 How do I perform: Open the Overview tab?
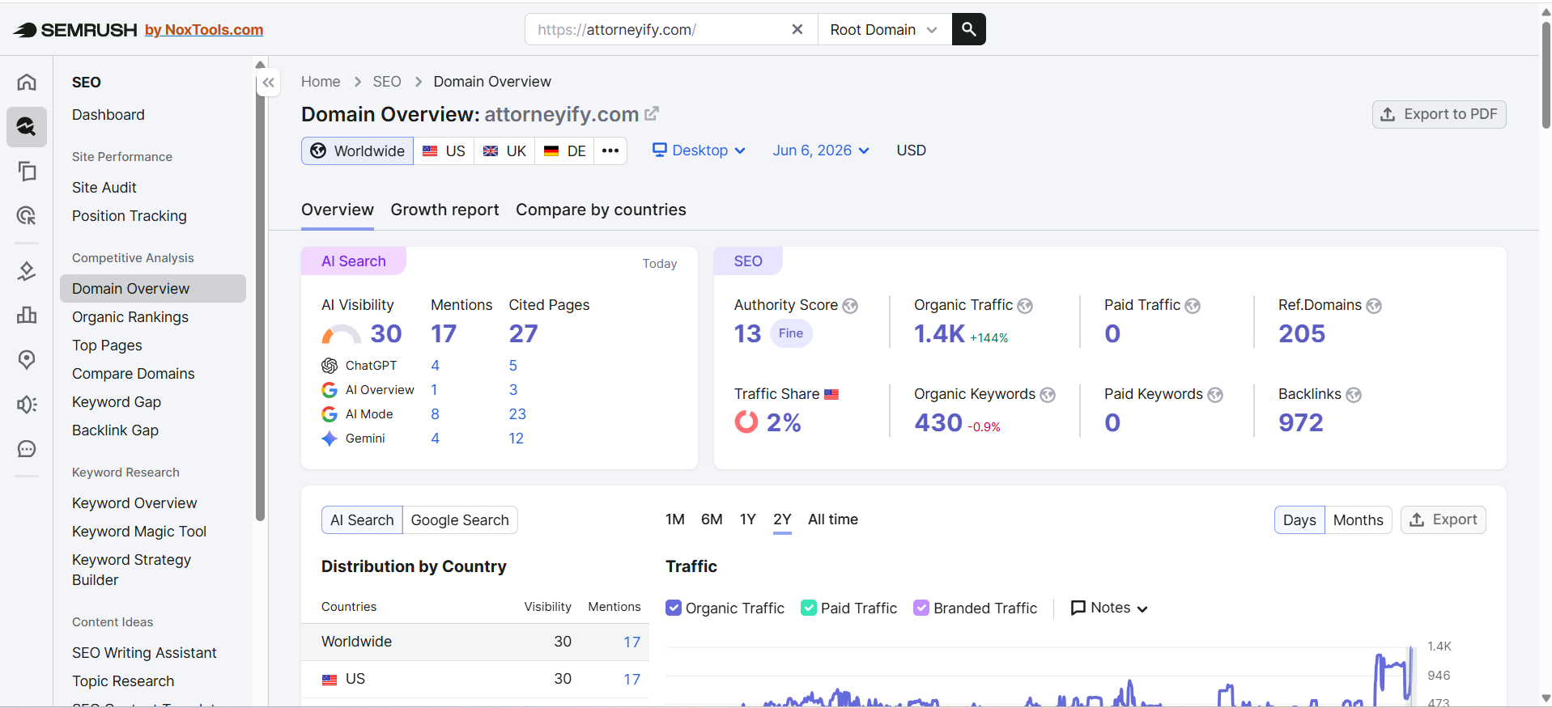(338, 210)
